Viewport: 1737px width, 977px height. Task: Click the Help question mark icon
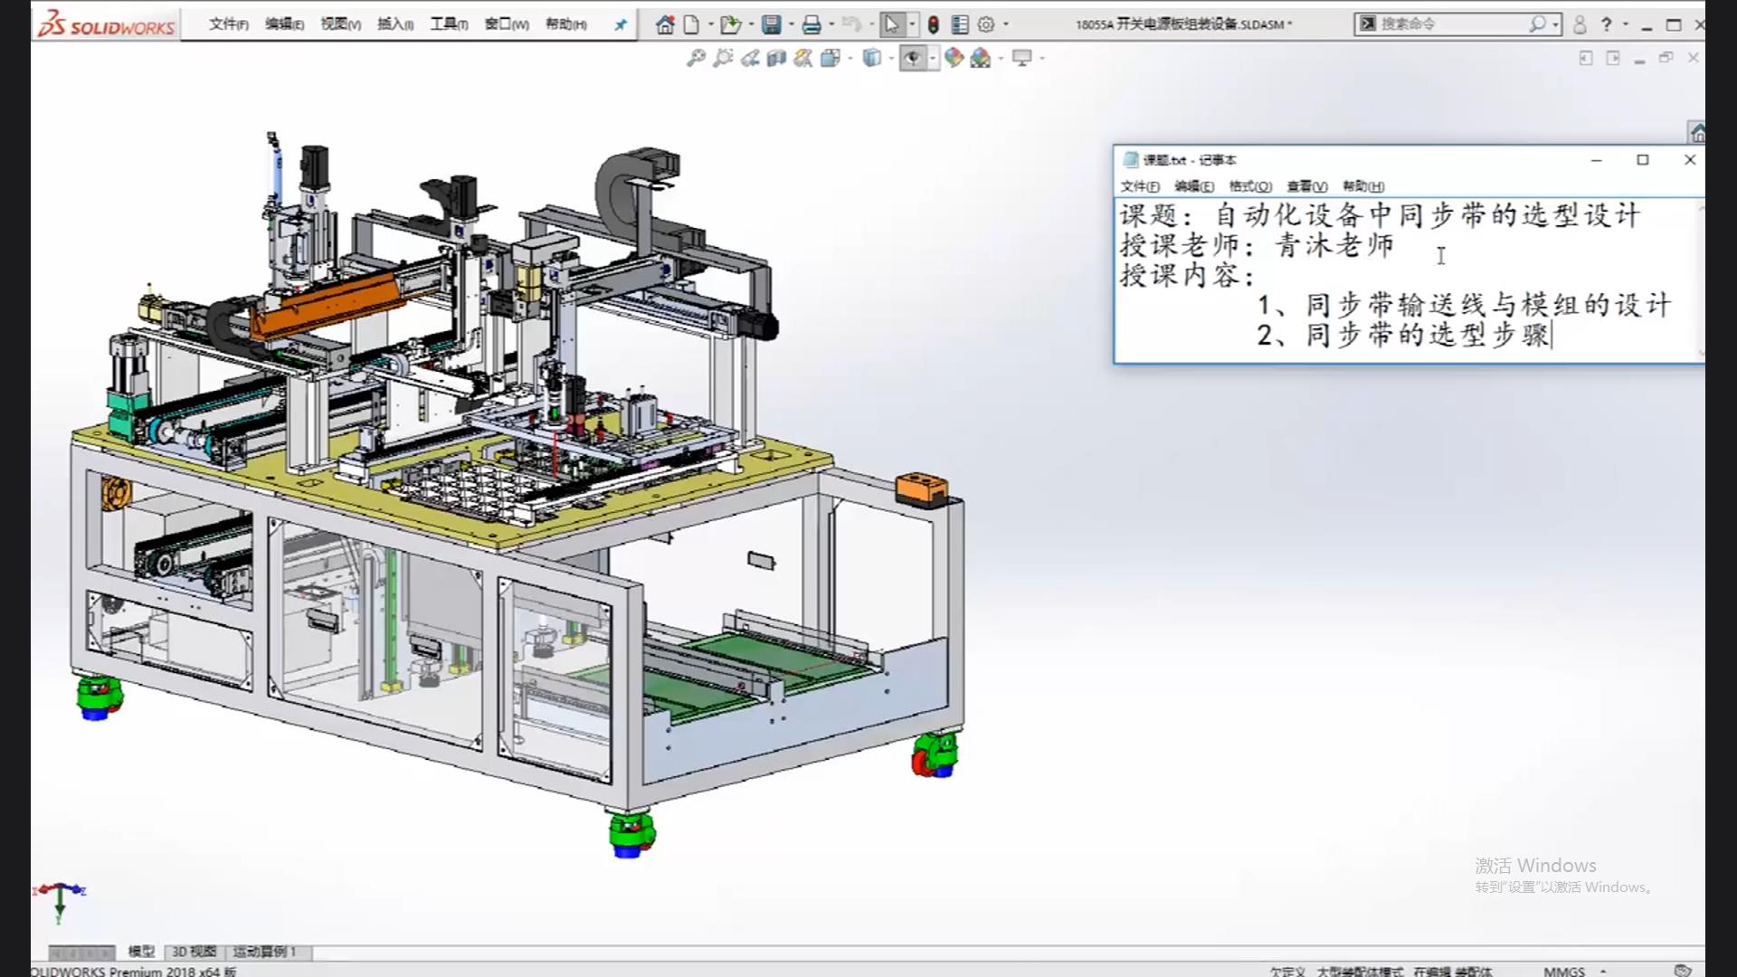(1607, 24)
